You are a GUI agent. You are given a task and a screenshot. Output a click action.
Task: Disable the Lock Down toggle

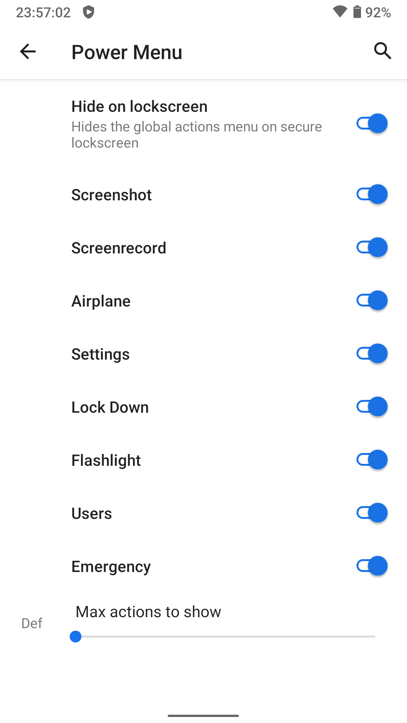click(x=372, y=407)
